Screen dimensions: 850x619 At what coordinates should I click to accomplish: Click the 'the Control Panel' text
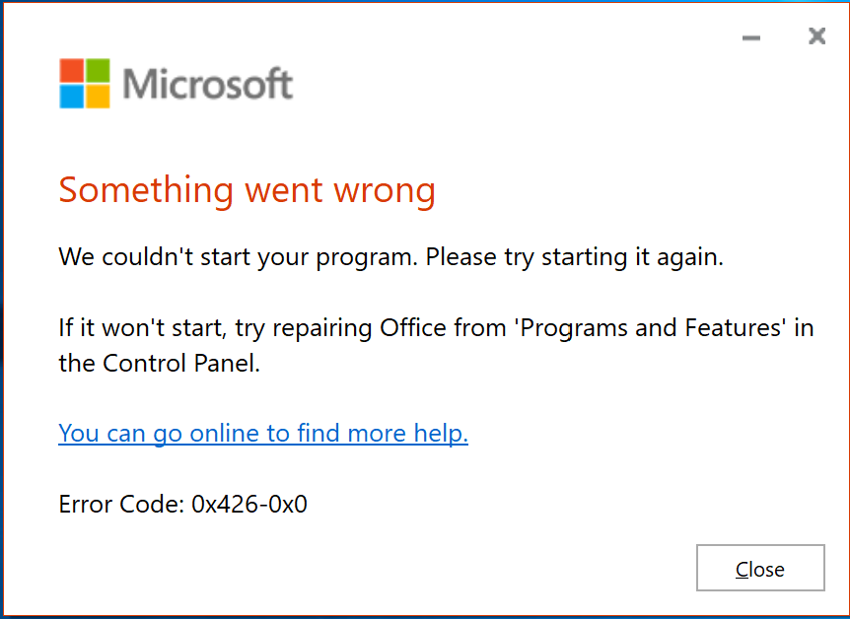coord(160,363)
